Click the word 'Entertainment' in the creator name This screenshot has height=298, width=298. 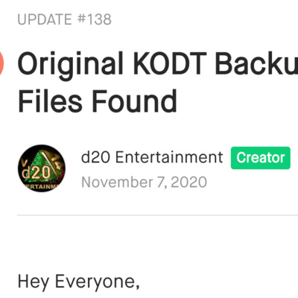click(x=169, y=157)
